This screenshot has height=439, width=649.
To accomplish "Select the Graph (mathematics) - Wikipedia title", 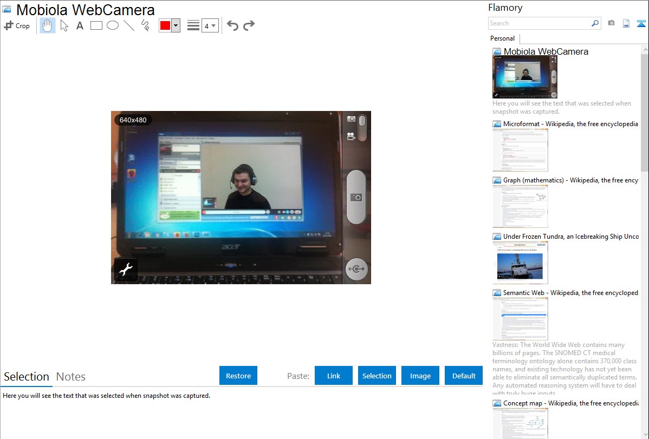I will pos(570,180).
